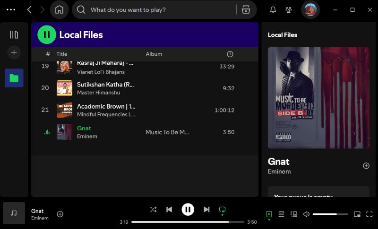Viewport: 378px width, 229px height.
Task: Open Mindful Frequencies artist link
Action: tap(106, 114)
